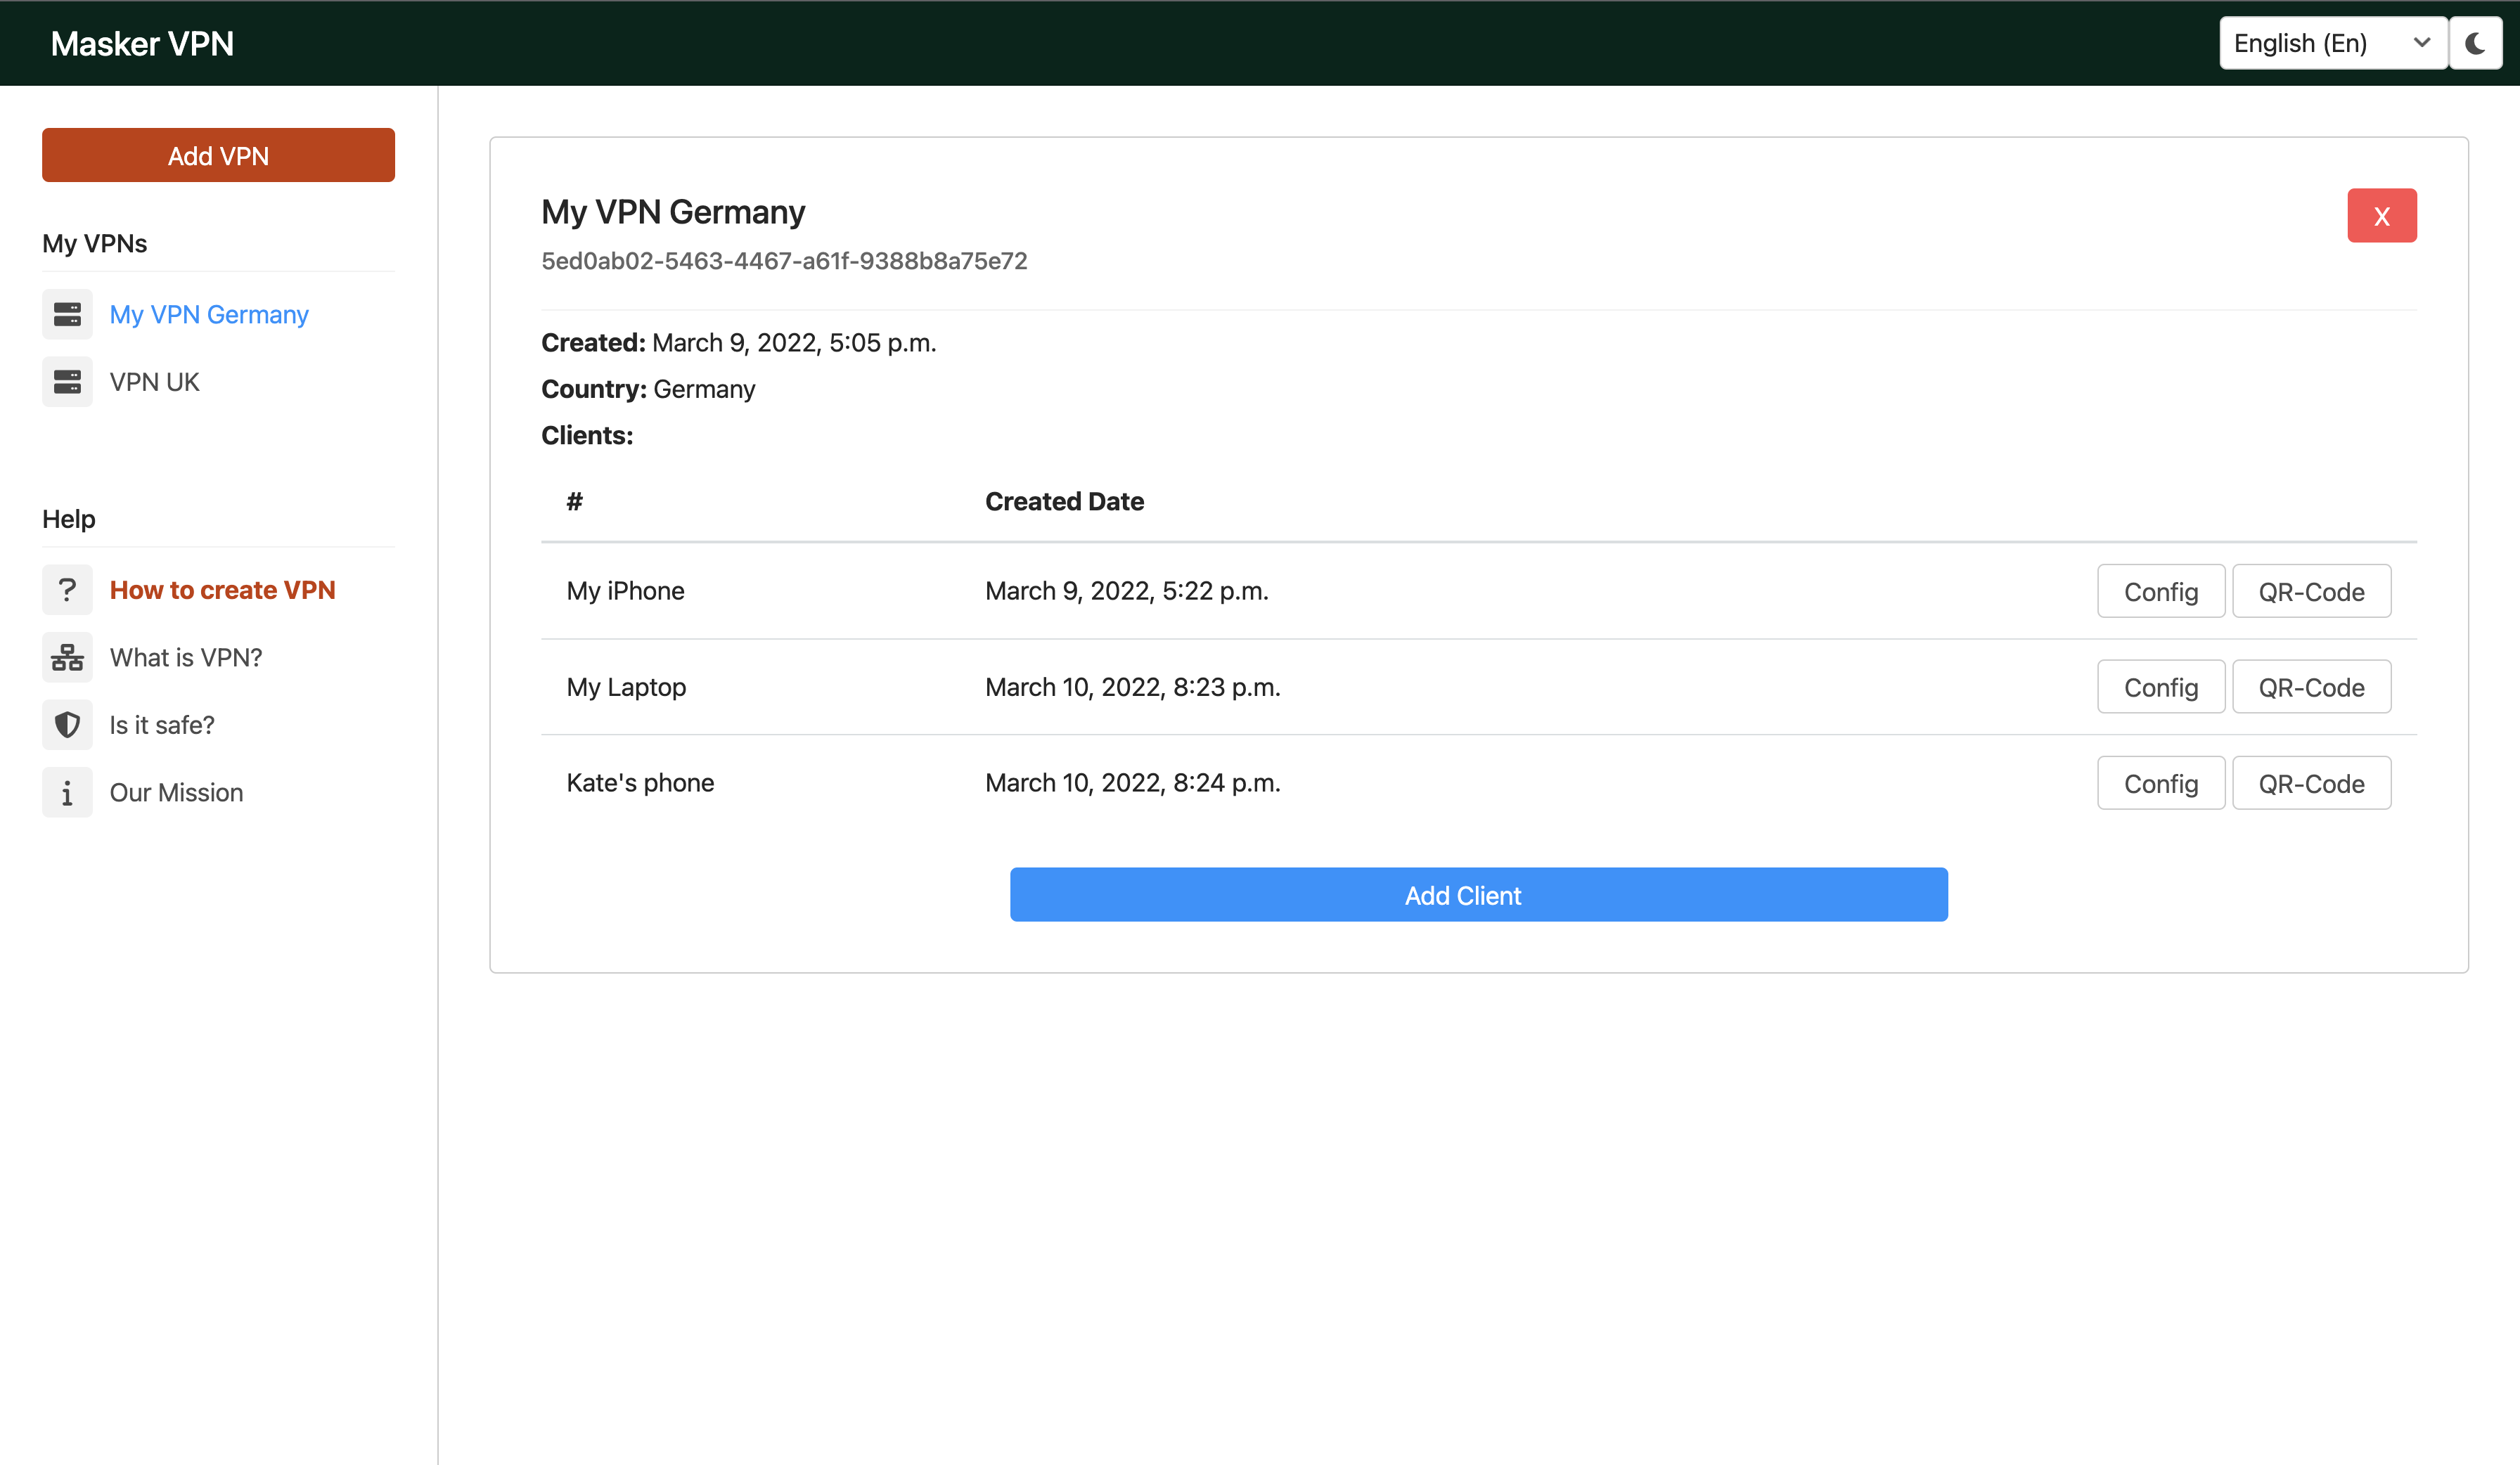Click the server icon beside VPN UK
Screen dimensions: 2520x1465
(67, 382)
